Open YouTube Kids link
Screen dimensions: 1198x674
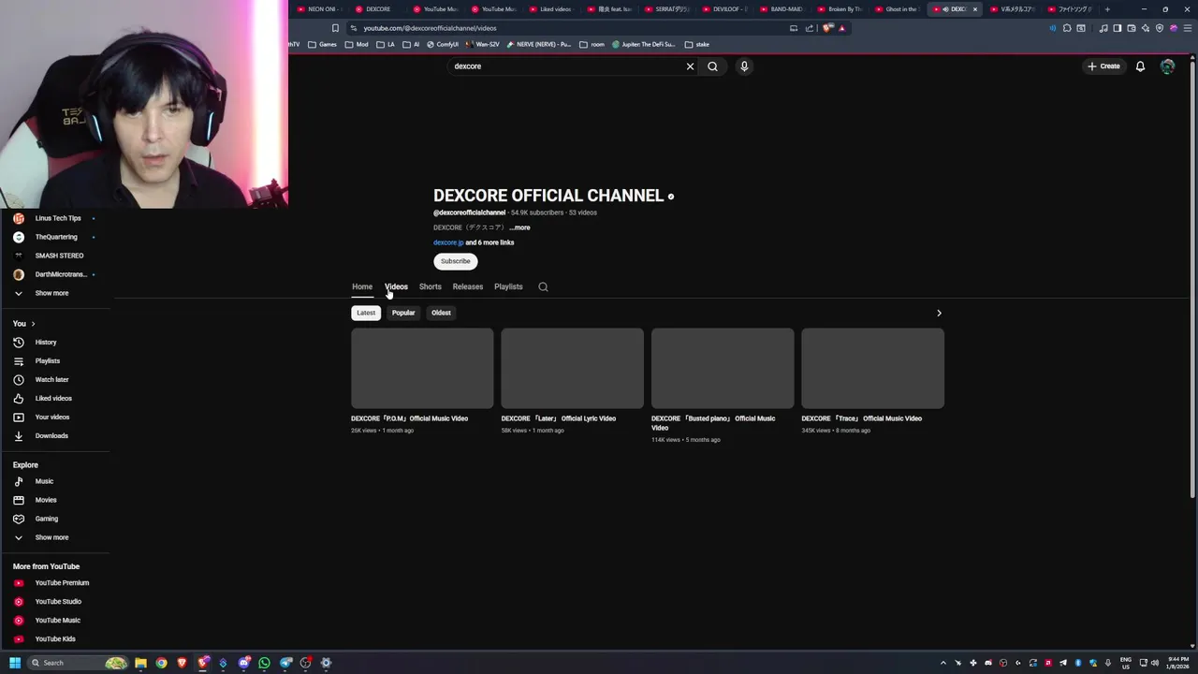click(56, 638)
